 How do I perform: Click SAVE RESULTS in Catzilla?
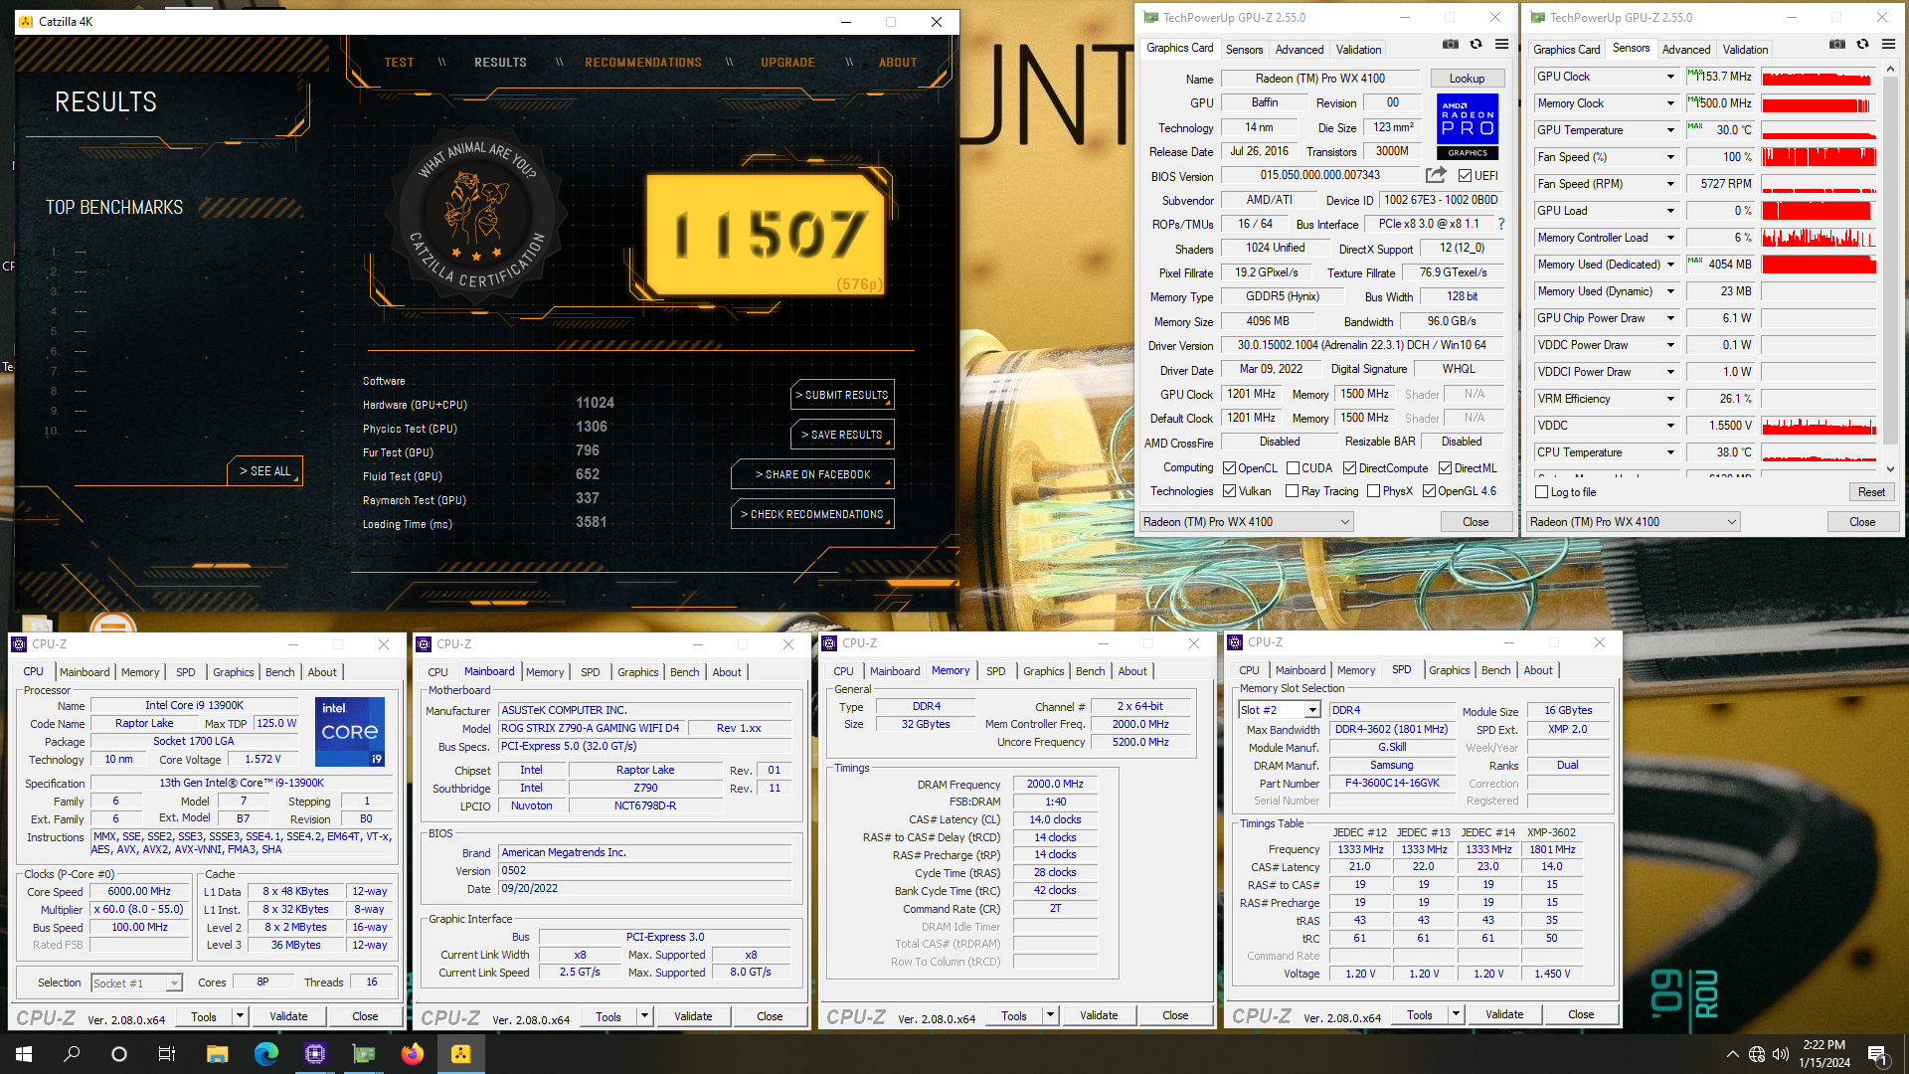[842, 435]
